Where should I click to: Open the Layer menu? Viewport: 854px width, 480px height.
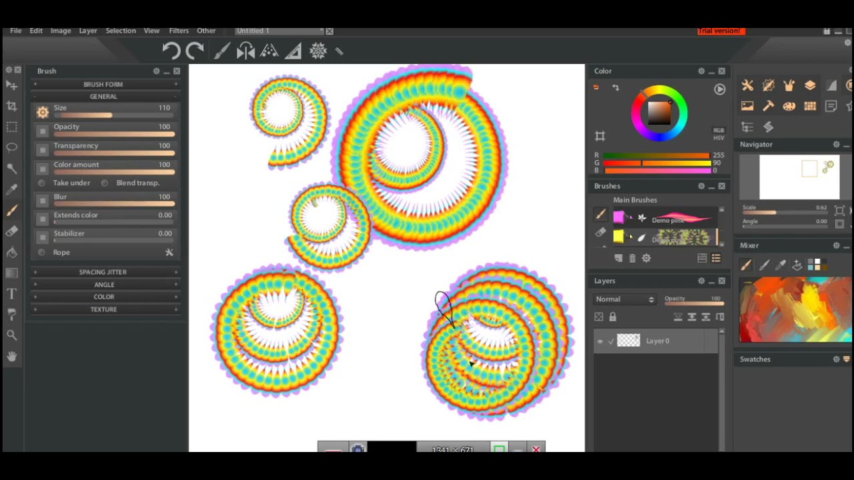[88, 31]
